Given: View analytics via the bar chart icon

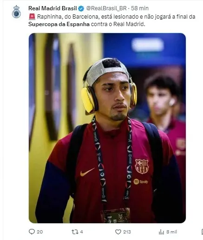Looking at the screenshot, I should point(161,232).
